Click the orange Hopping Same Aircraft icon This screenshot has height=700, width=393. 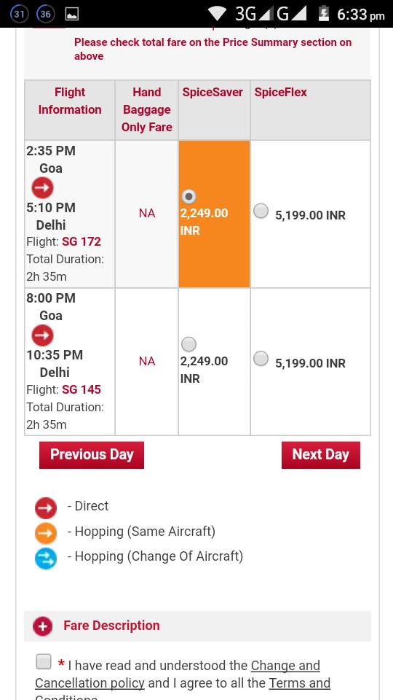click(x=46, y=532)
